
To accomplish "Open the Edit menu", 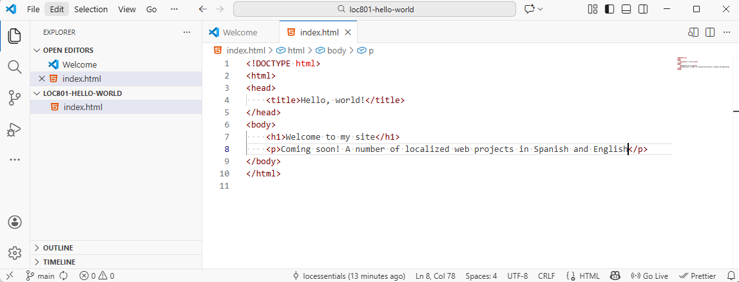I will pos(57,9).
